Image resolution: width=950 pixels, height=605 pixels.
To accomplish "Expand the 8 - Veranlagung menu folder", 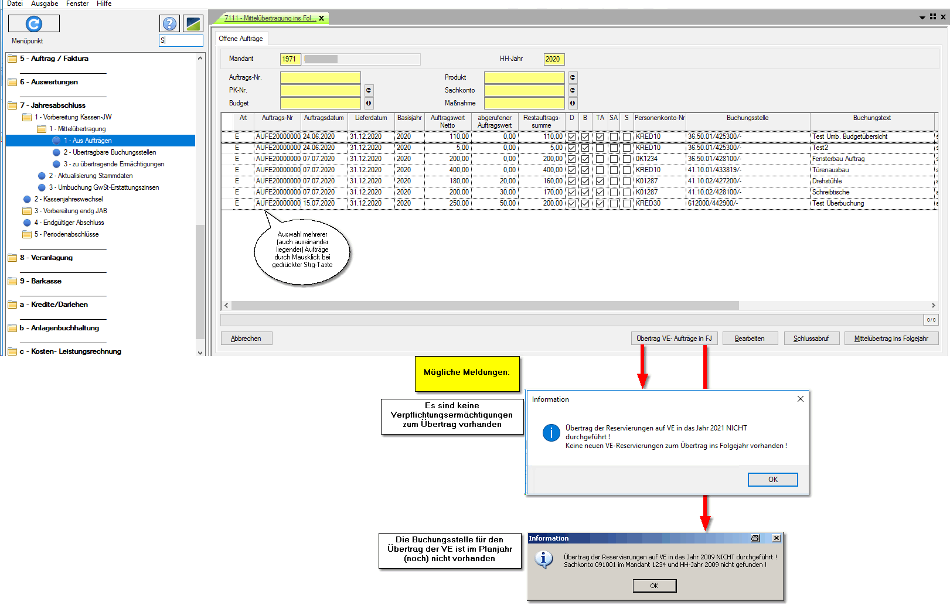I will (12, 258).
